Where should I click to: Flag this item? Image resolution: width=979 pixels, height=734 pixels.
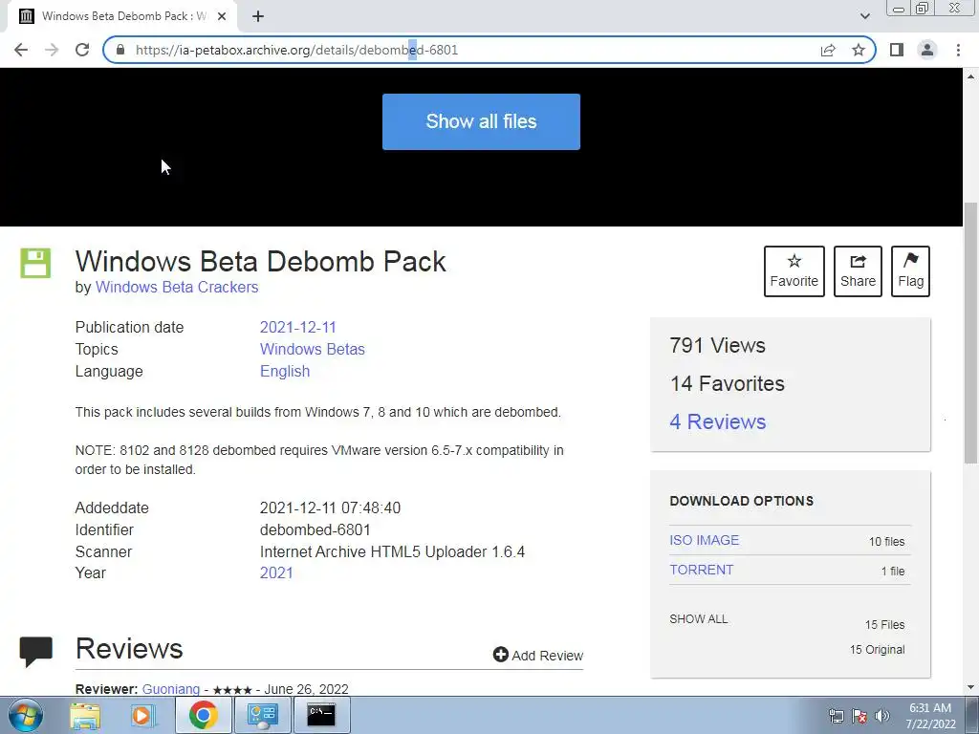[x=910, y=270]
